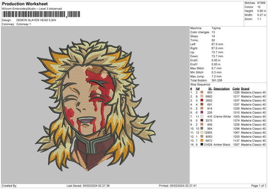Click the 'Stop Sequence:' heading
The image size is (268, 189).
coord(201,85)
